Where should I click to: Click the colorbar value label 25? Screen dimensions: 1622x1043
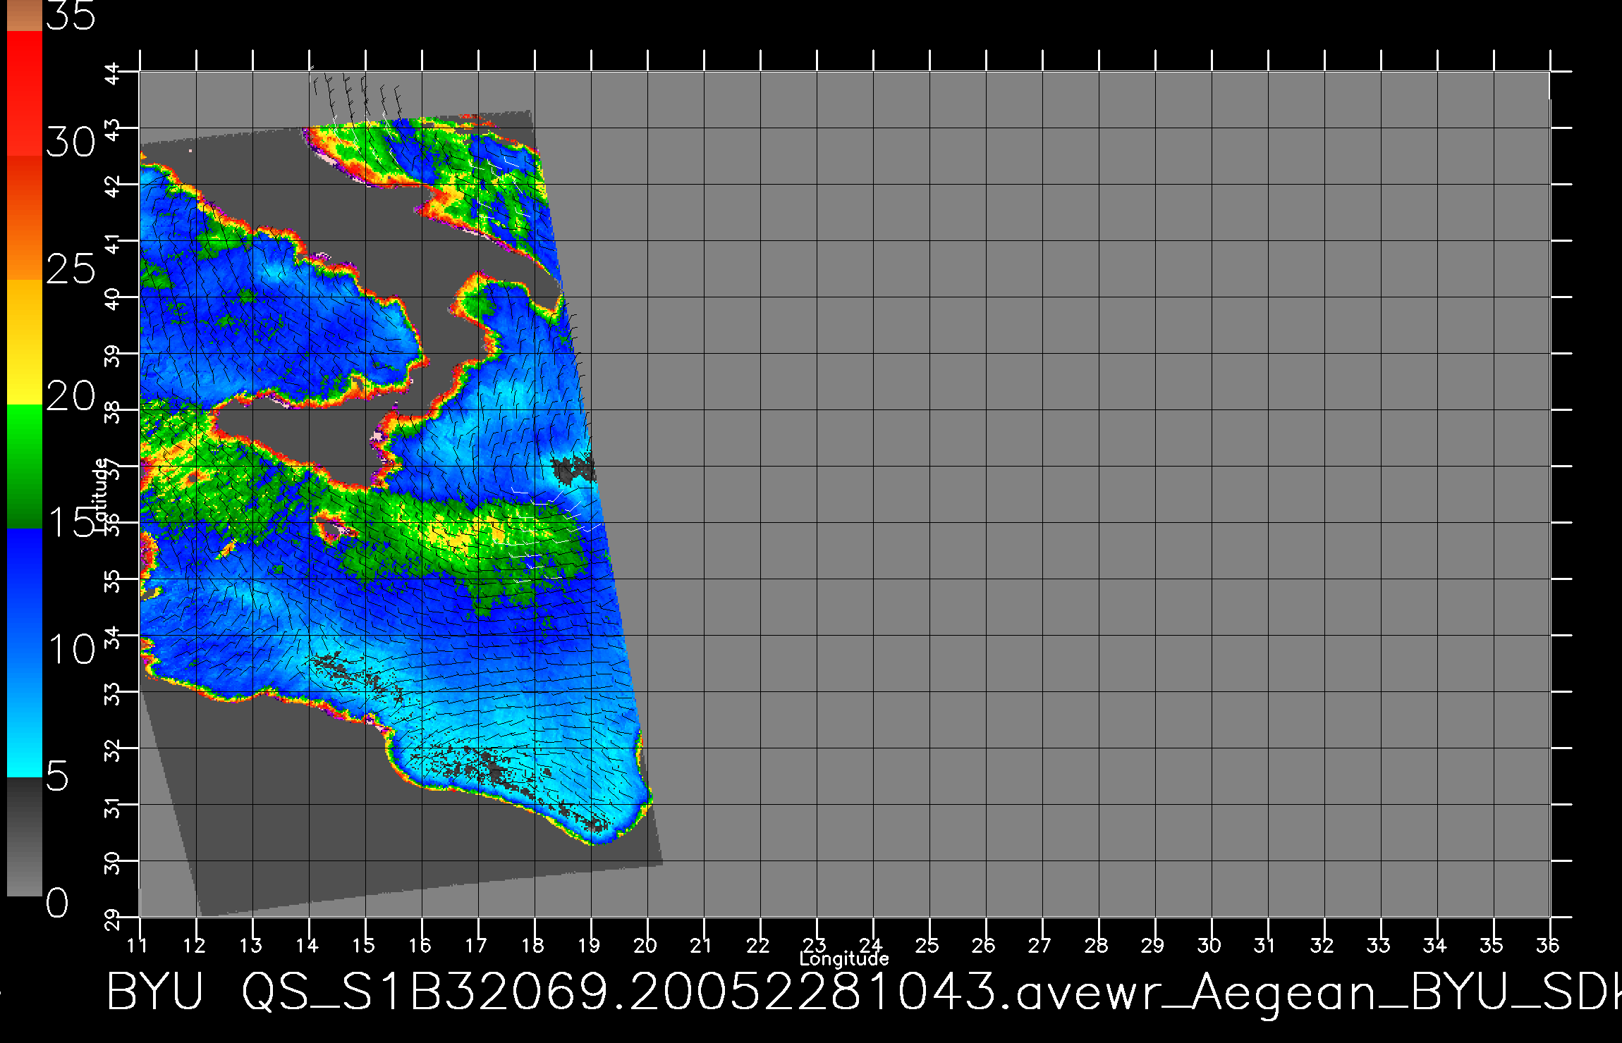pos(71,269)
